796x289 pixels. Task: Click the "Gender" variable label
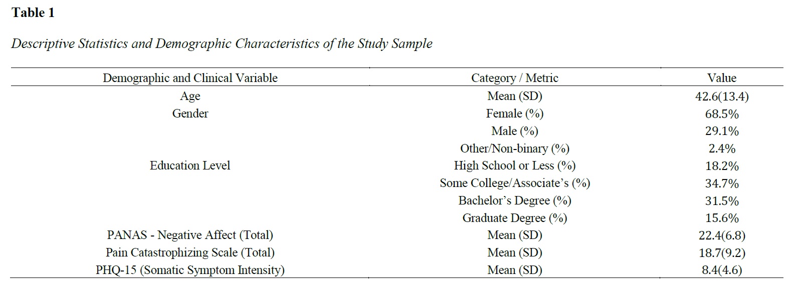pos(190,113)
